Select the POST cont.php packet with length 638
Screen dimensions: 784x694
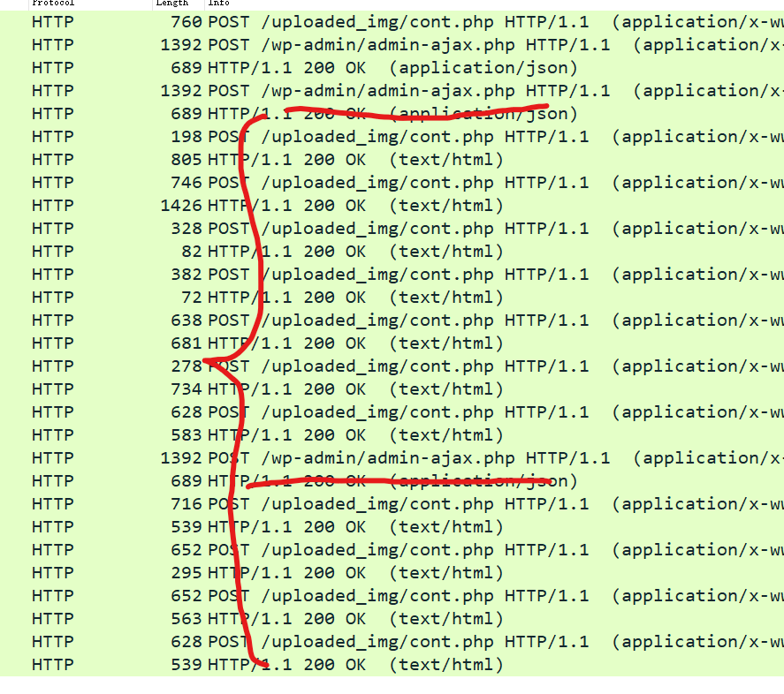click(x=392, y=321)
